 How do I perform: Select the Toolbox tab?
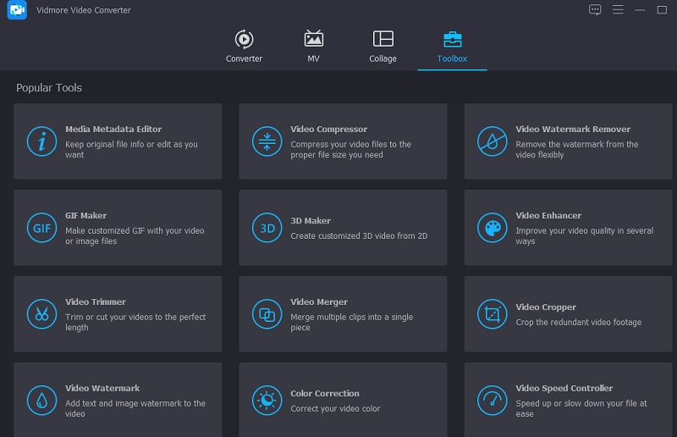pos(452,47)
